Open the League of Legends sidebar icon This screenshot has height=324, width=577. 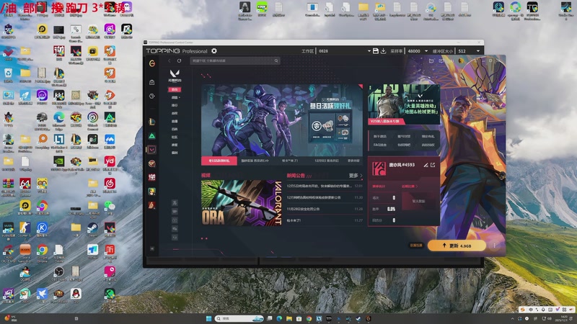(152, 122)
